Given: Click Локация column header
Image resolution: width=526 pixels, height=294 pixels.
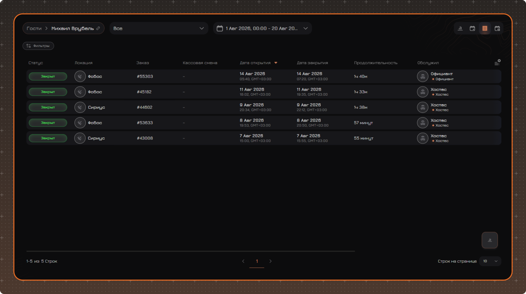Looking at the screenshot, I should (x=83, y=63).
